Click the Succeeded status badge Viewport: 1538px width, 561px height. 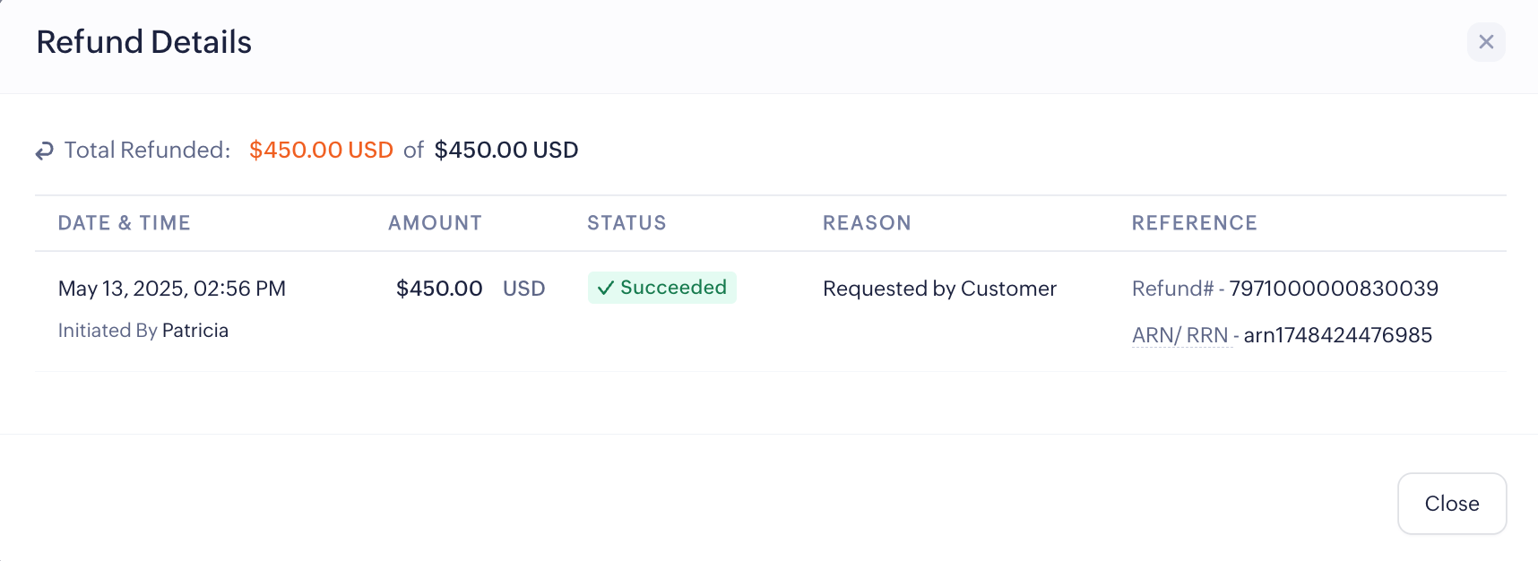662,288
